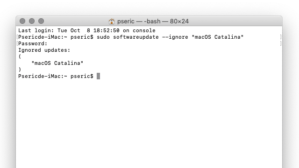Viewport: 299px width, 168px height.
Task: Click the home folder icon in title bar
Action: coord(112,21)
